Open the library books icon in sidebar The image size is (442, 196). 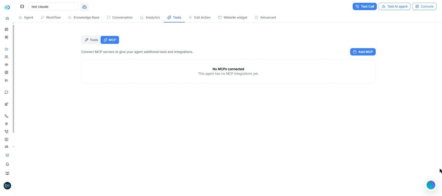point(6,80)
